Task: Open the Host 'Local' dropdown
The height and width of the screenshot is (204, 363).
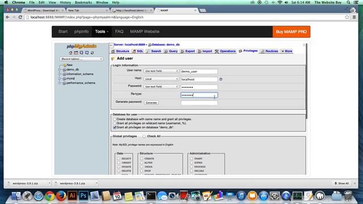Action: (x=161, y=79)
